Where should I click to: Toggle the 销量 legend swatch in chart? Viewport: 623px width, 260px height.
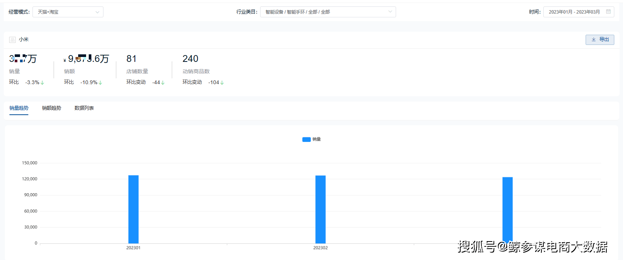[306, 140]
